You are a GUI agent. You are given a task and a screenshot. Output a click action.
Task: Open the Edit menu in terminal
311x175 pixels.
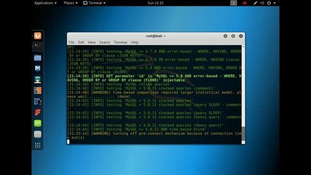click(x=81, y=42)
